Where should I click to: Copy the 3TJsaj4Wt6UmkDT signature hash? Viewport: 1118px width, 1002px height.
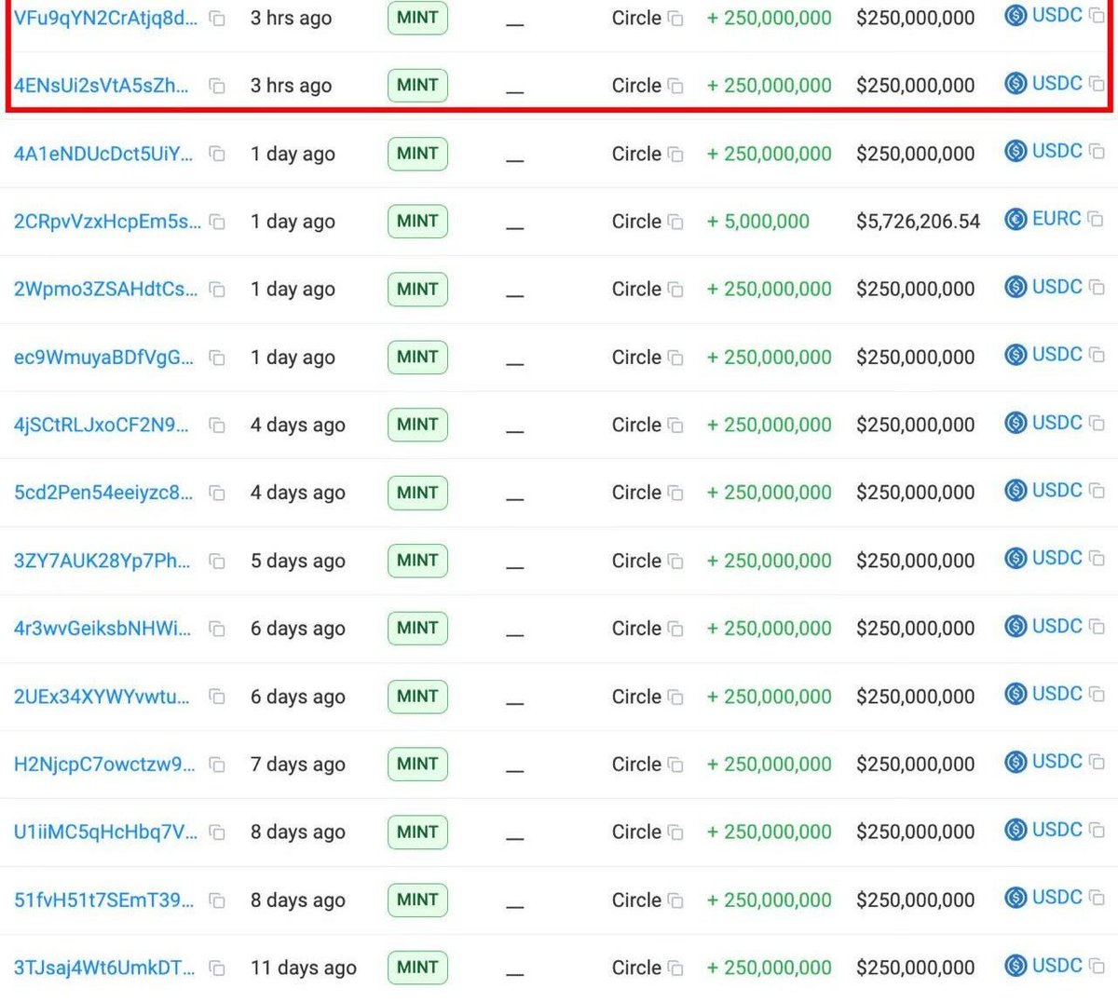click(217, 968)
